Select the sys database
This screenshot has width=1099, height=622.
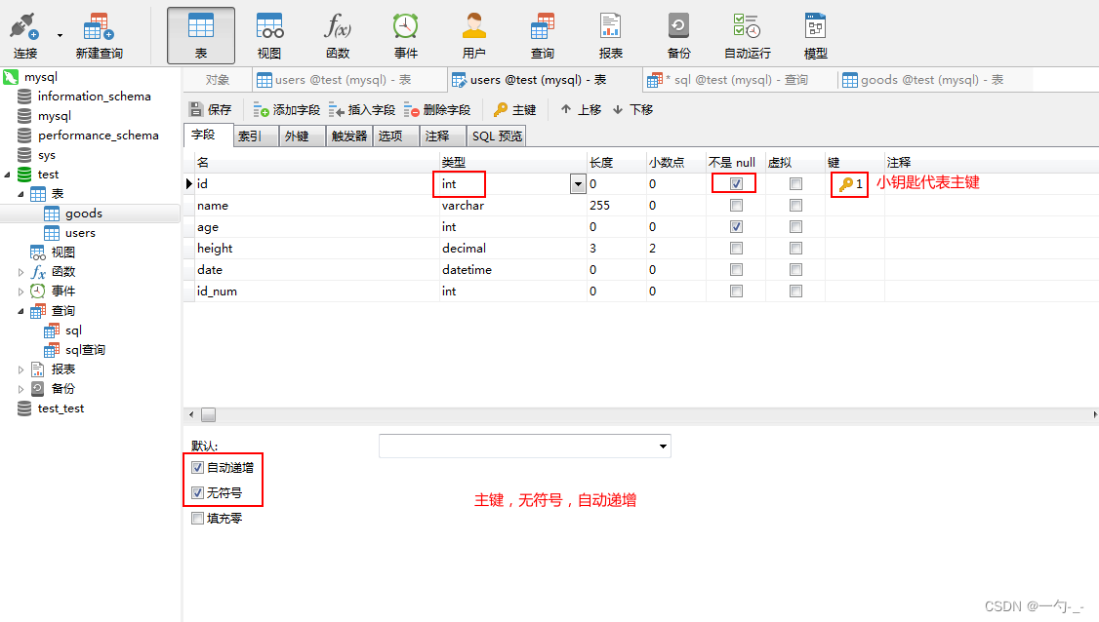[x=46, y=155]
